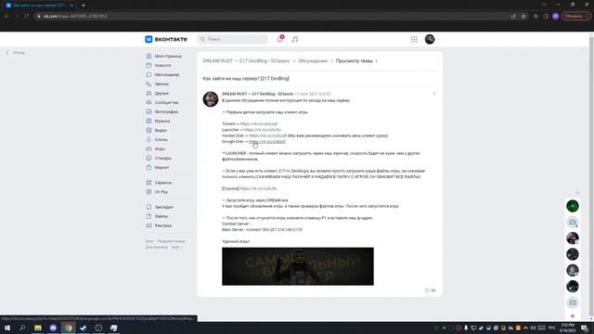Open File Explorer from taskbar

pos(38,328)
